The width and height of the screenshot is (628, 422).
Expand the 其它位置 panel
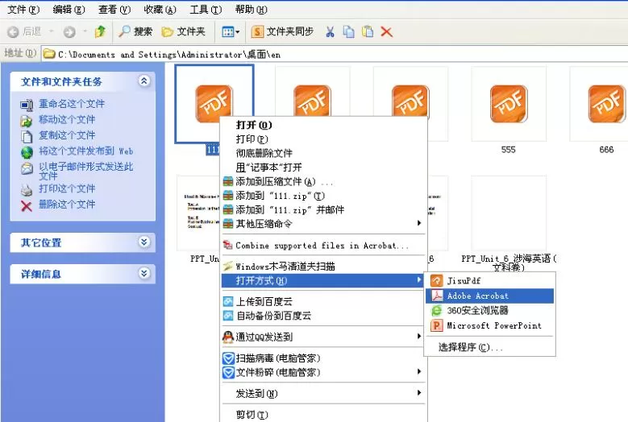coord(144,242)
